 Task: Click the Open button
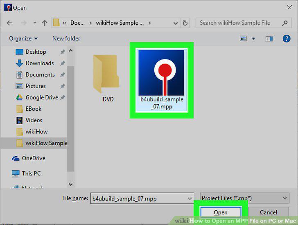[x=221, y=212]
